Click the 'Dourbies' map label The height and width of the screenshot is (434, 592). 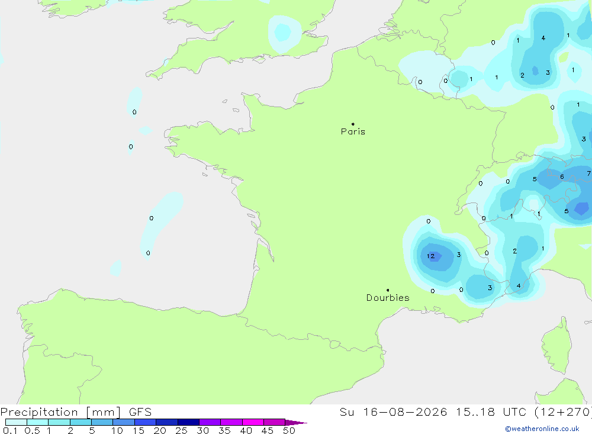point(388,298)
